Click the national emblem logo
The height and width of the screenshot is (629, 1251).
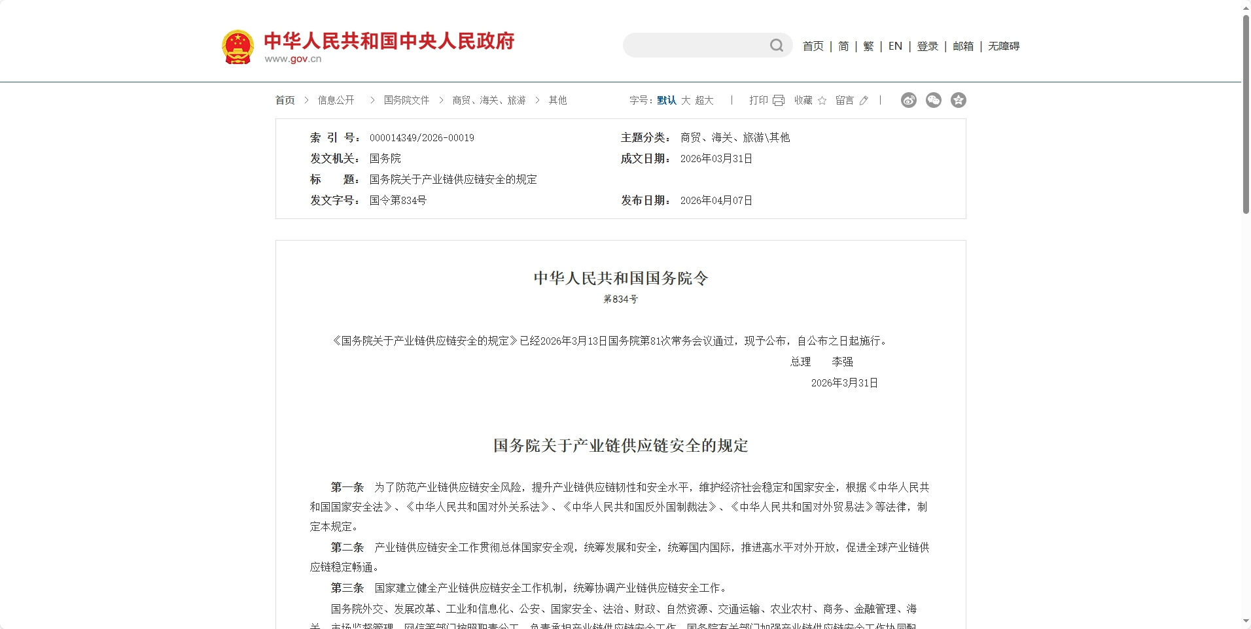point(238,47)
